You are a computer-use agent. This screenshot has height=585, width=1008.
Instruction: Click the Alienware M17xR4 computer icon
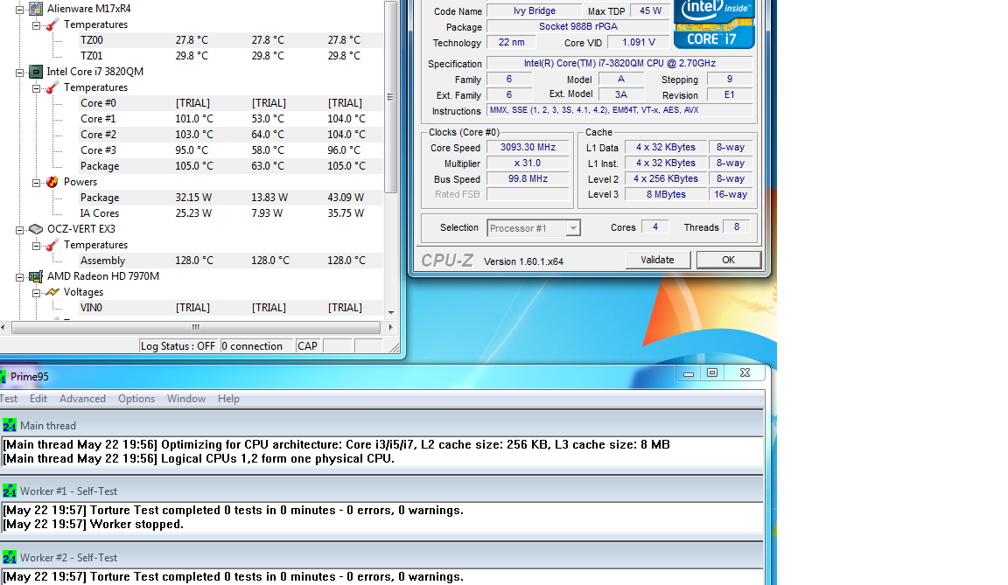(x=36, y=9)
